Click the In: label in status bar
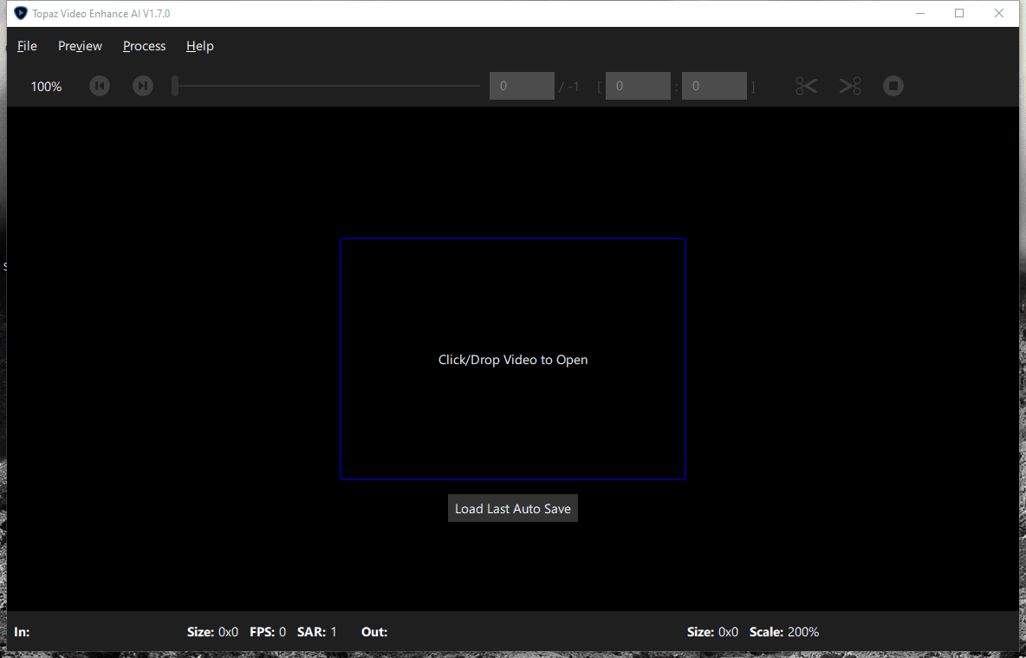Screen dimensions: 1026x658 tap(22, 632)
